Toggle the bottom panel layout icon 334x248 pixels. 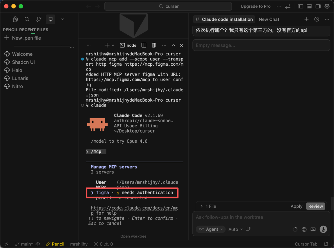(x=309, y=6)
